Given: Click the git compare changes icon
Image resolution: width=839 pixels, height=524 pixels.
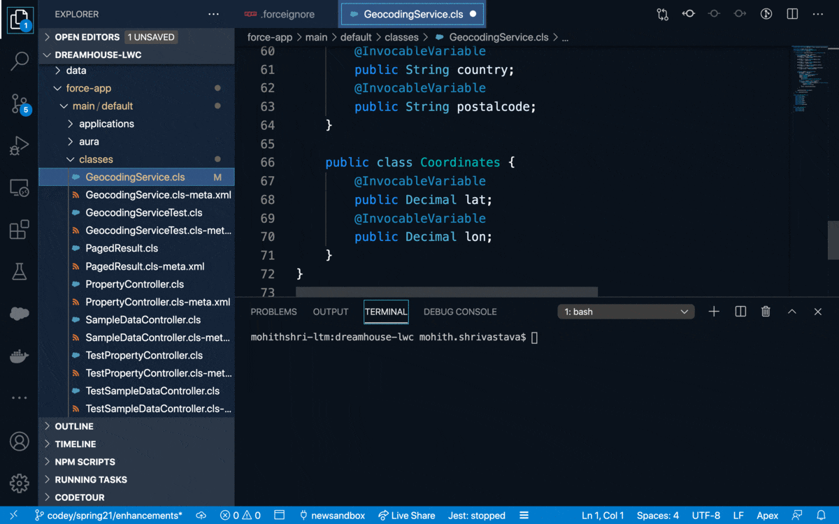Looking at the screenshot, I should [663, 14].
